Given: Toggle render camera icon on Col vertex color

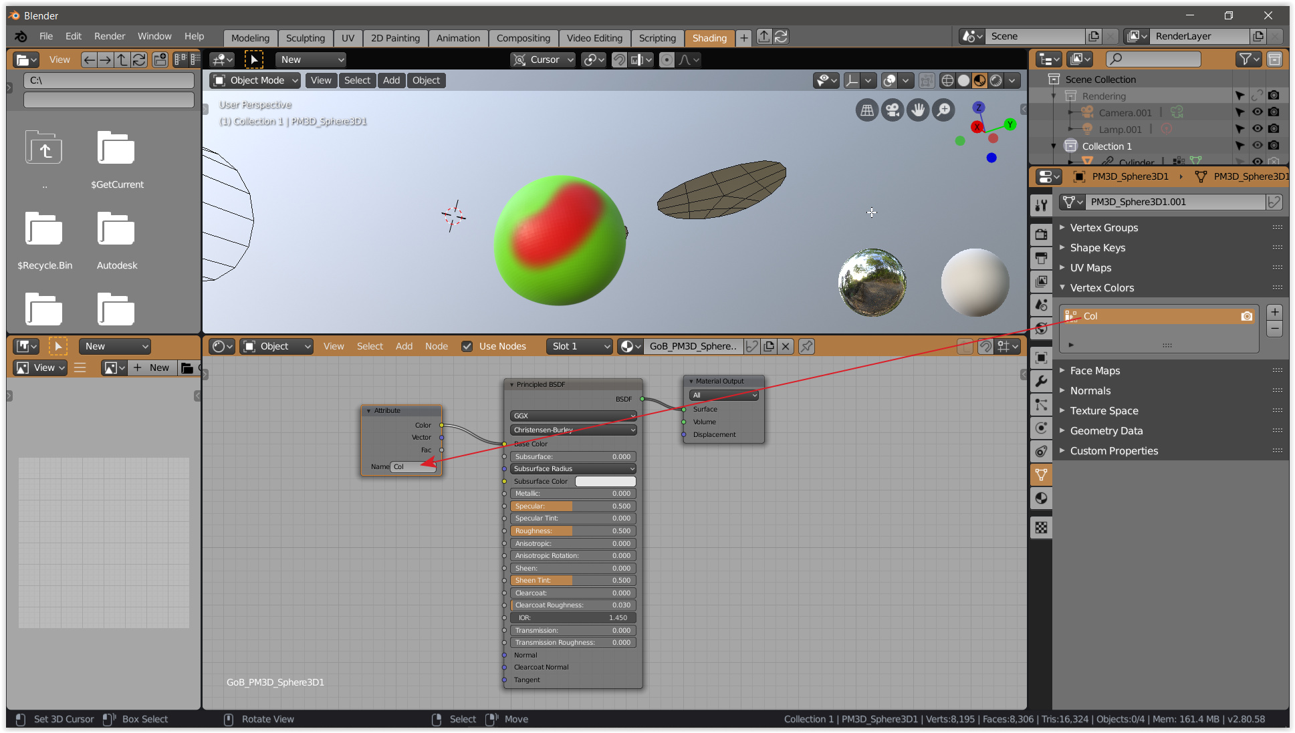Looking at the screenshot, I should pyautogui.click(x=1247, y=316).
